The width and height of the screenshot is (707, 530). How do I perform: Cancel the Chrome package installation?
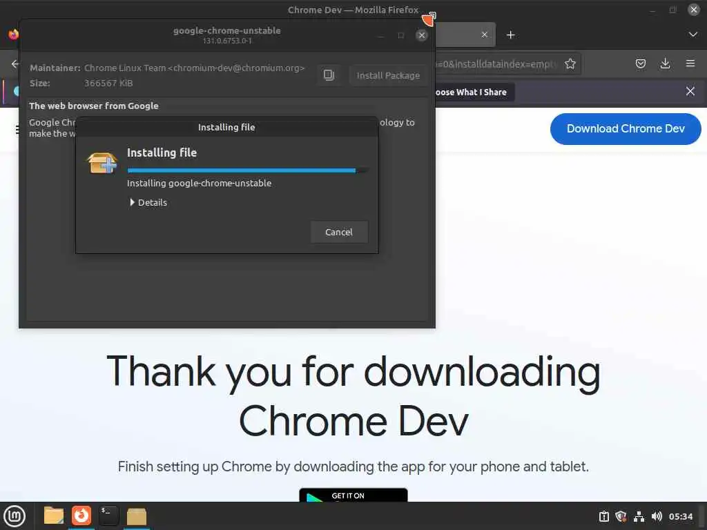point(339,232)
